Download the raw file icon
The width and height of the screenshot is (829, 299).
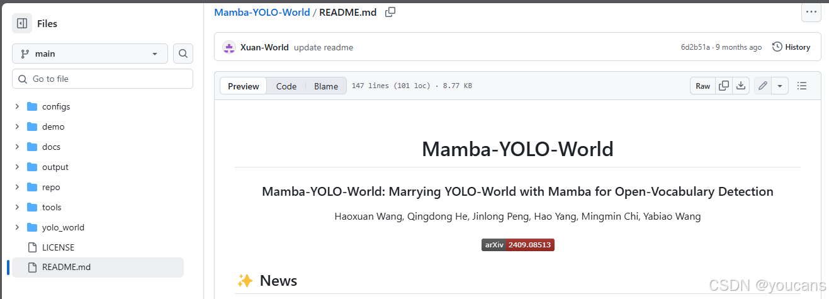(x=741, y=86)
